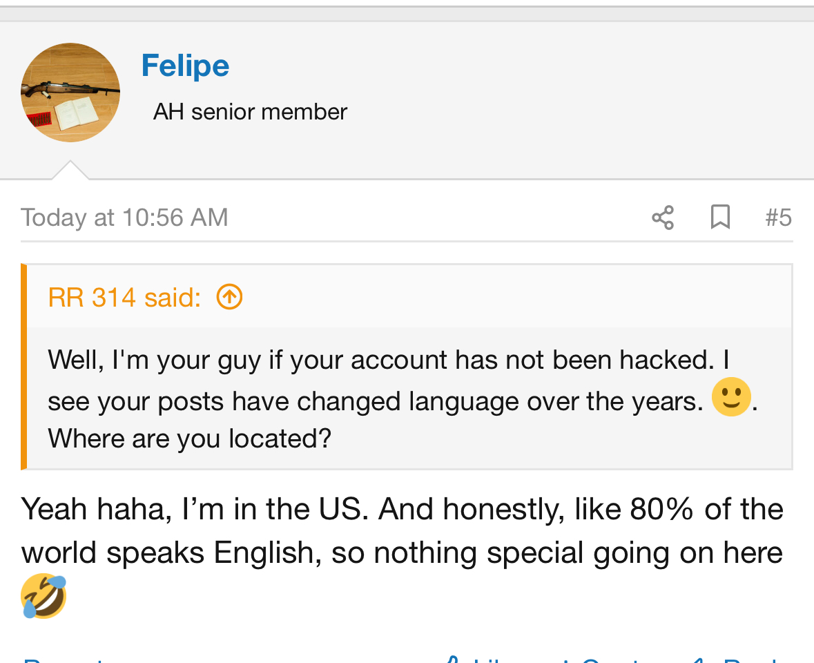Click the up-arrow icon beside RR 314 said
The height and width of the screenshot is (663, 814).
(229, 298)
